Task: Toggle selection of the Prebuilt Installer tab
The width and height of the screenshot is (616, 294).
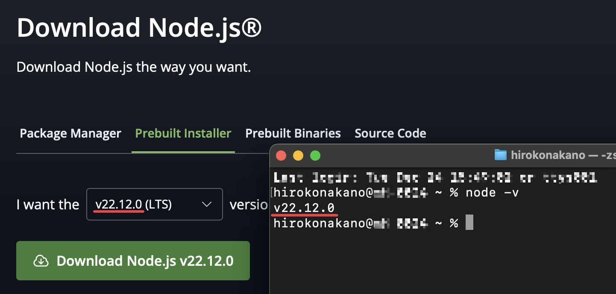Action: [x=183, y=133]
